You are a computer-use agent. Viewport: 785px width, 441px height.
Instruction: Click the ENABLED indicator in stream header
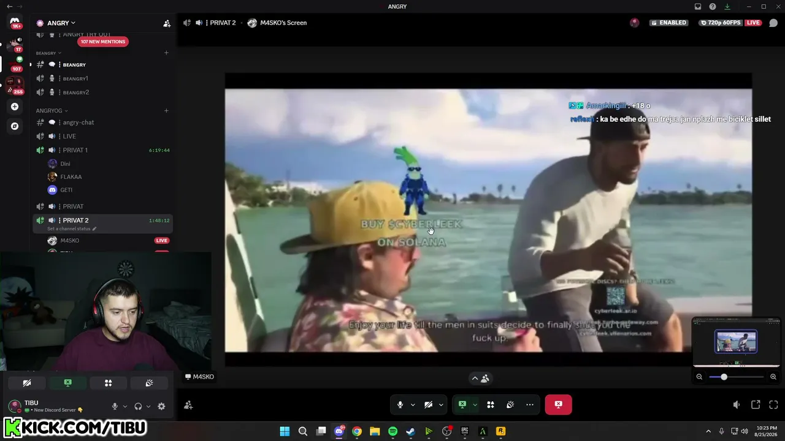pyautogui.click(x=668, y=23)
